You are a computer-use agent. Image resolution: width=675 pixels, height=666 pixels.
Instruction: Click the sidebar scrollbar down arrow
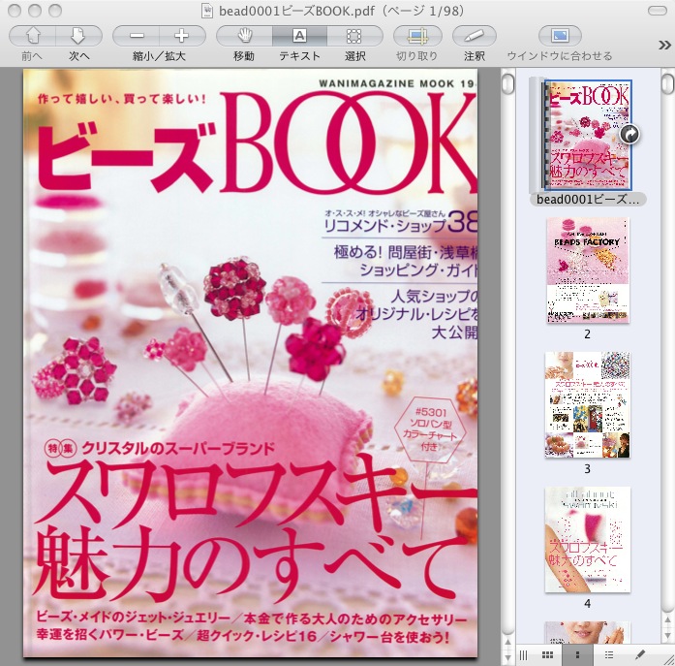(x=667, y=635)
